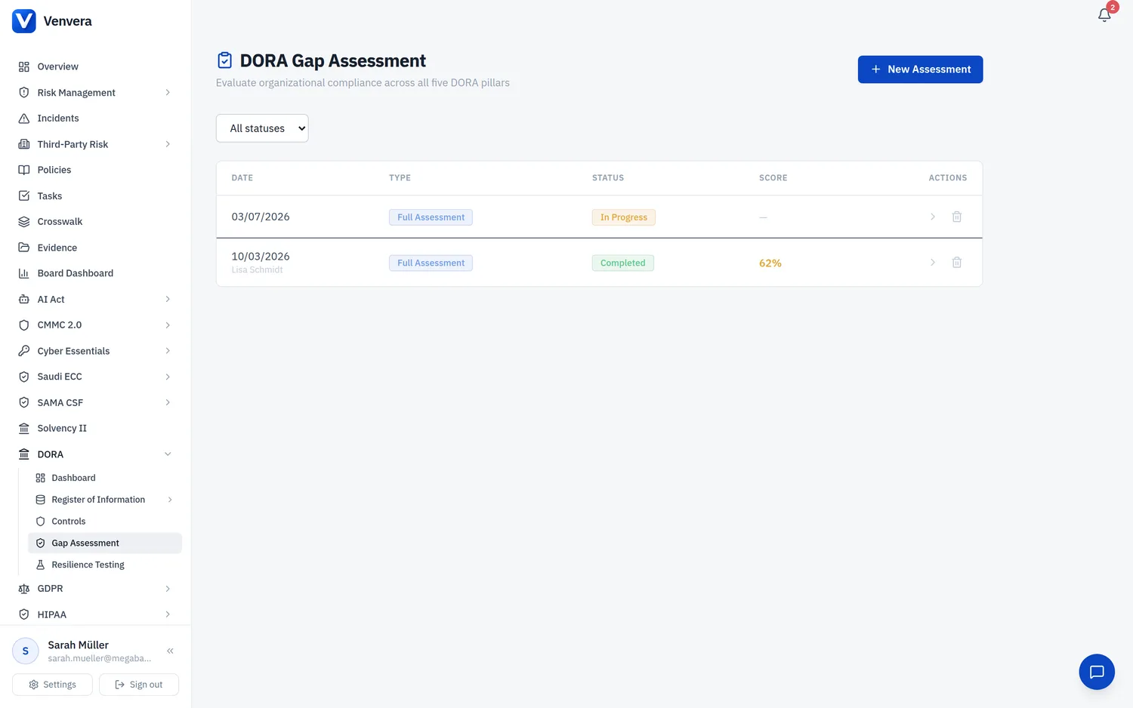Create a New Assessment

[920, 69]
